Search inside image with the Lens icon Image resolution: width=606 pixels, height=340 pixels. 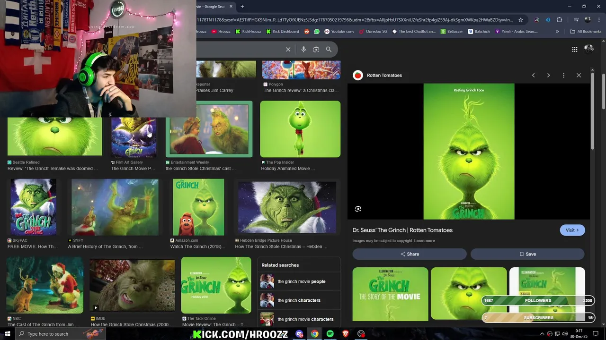coord(358,209)
